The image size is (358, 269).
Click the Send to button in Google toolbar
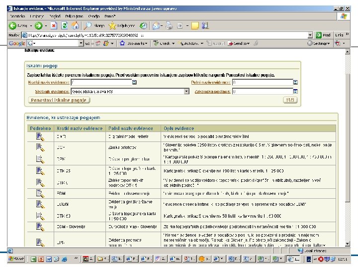pyautogui.click(x=239, y=43)
